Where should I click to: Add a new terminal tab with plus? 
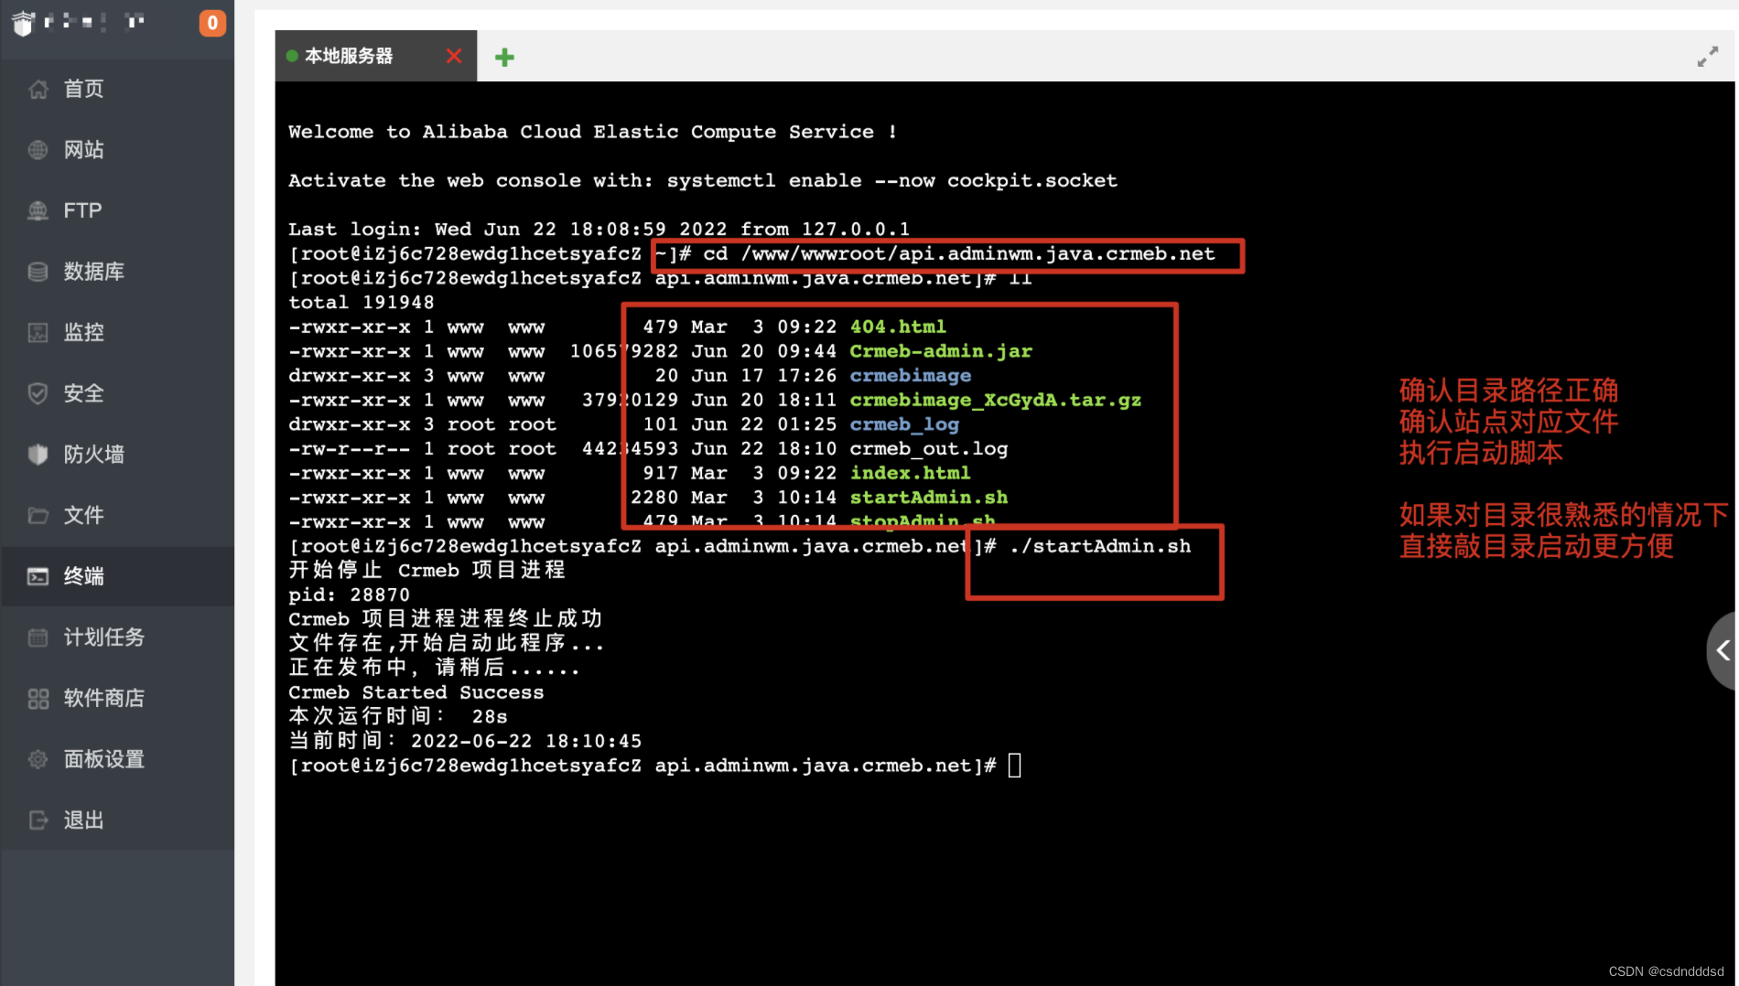click(504, 58)
